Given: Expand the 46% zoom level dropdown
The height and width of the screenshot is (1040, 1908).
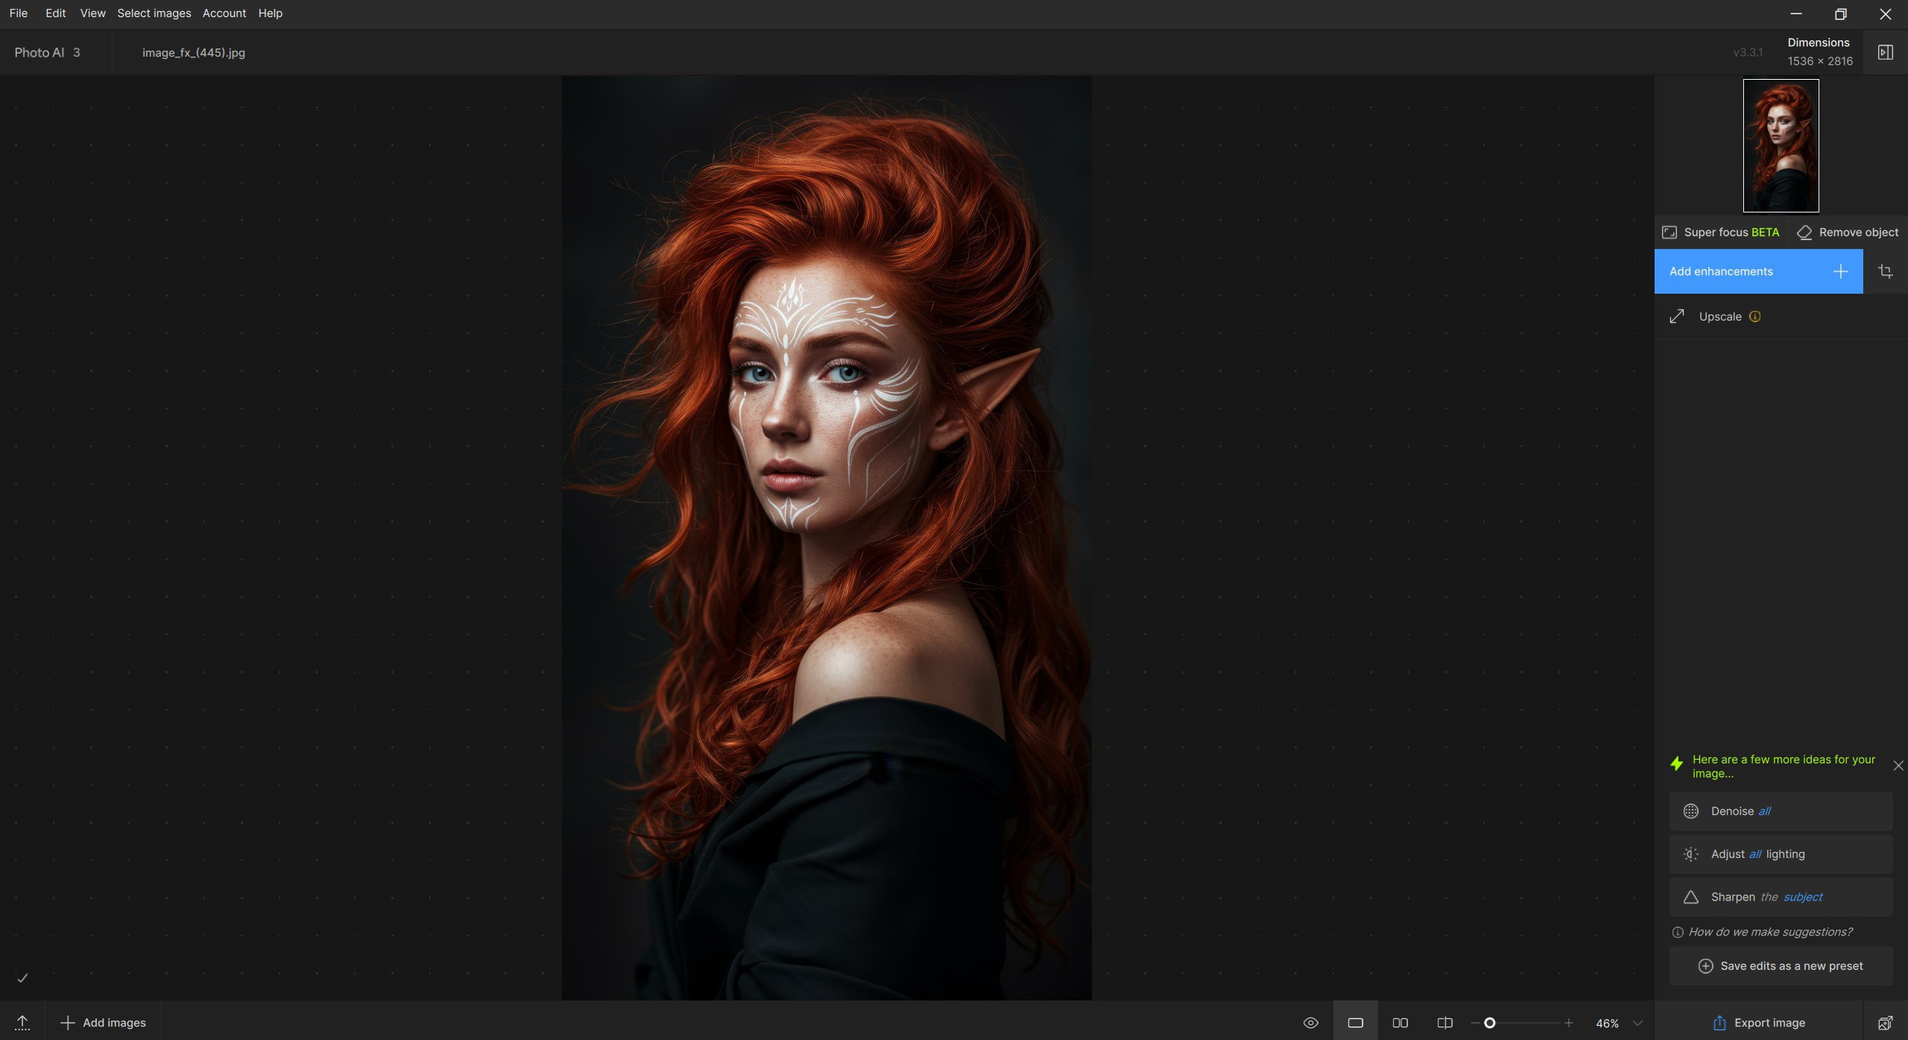Looking at the screenshot, I should pos(1637,1023).
